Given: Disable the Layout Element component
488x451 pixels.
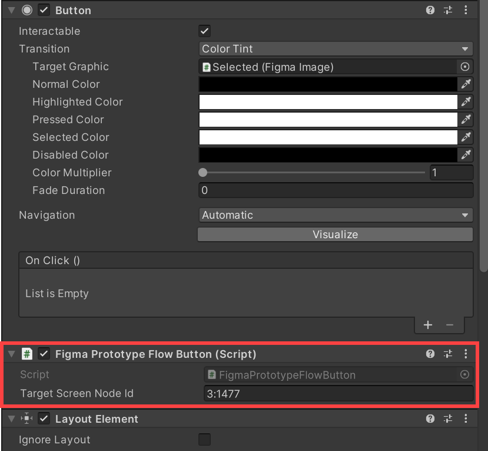Looking at the screenshot, I should (44, 419).
